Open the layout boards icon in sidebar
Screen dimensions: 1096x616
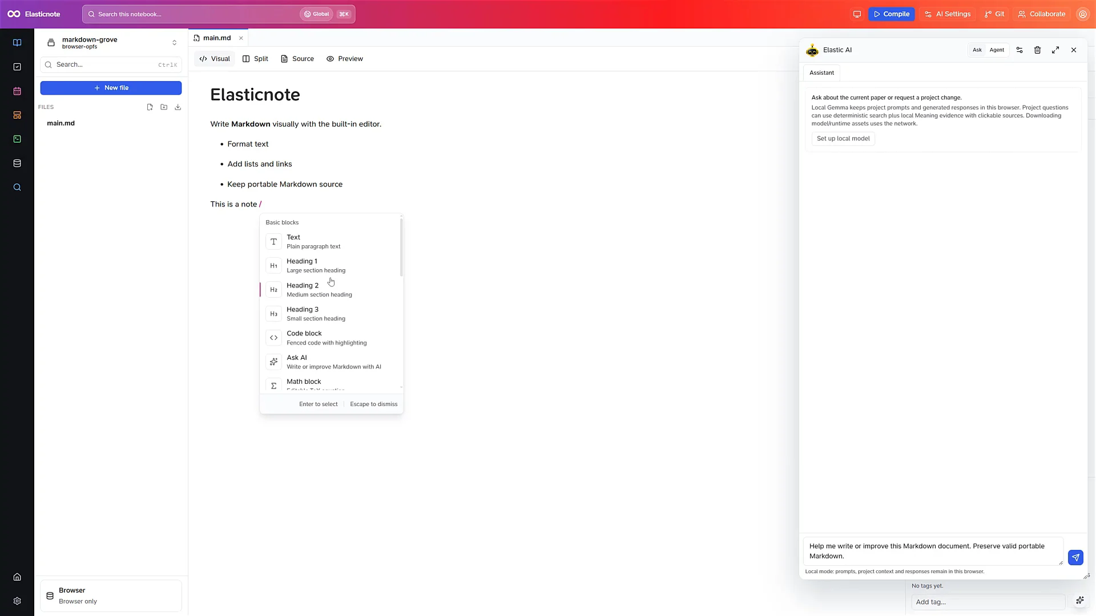pos(17,115)
